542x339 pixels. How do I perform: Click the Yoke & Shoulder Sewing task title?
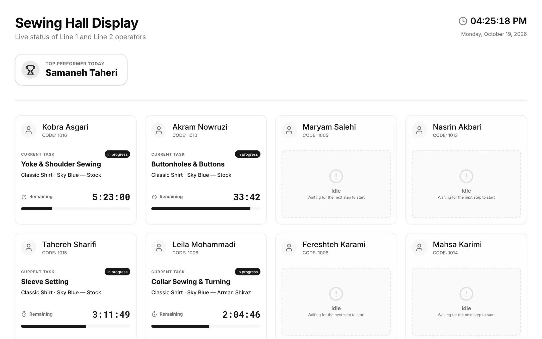coord(61,164)
